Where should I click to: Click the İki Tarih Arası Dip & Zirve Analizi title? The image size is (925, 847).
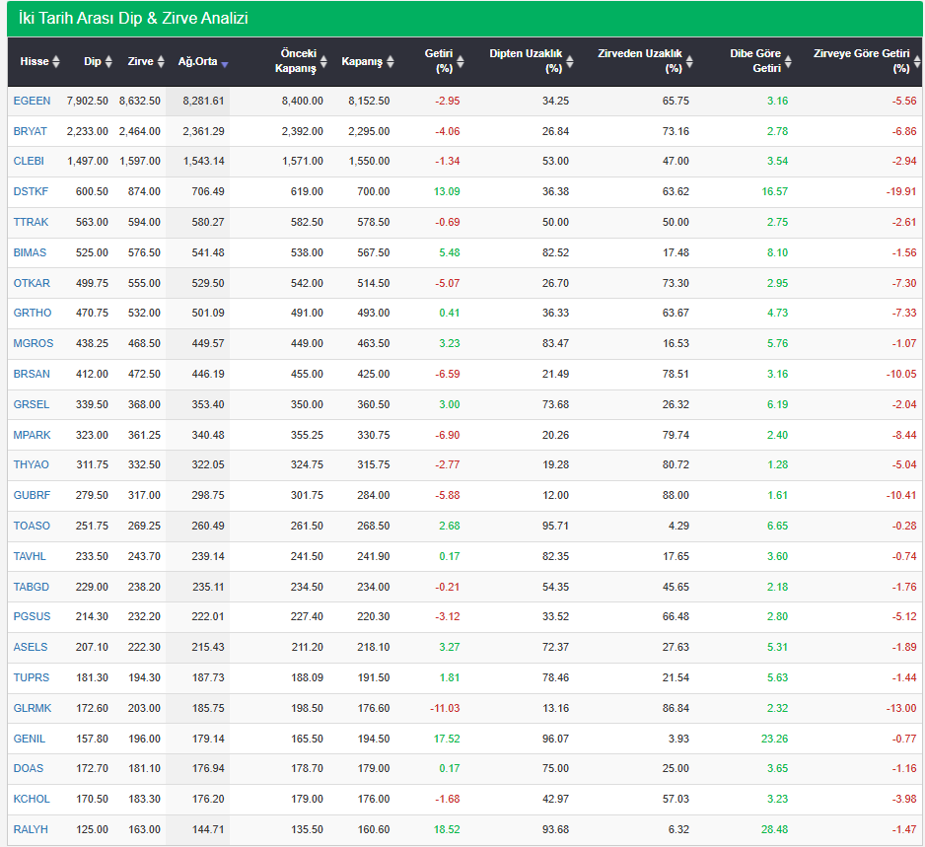point(133,19)
